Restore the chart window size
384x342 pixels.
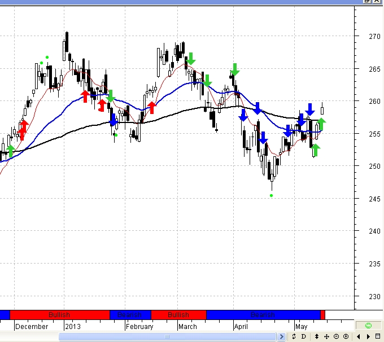pos(368,2)
